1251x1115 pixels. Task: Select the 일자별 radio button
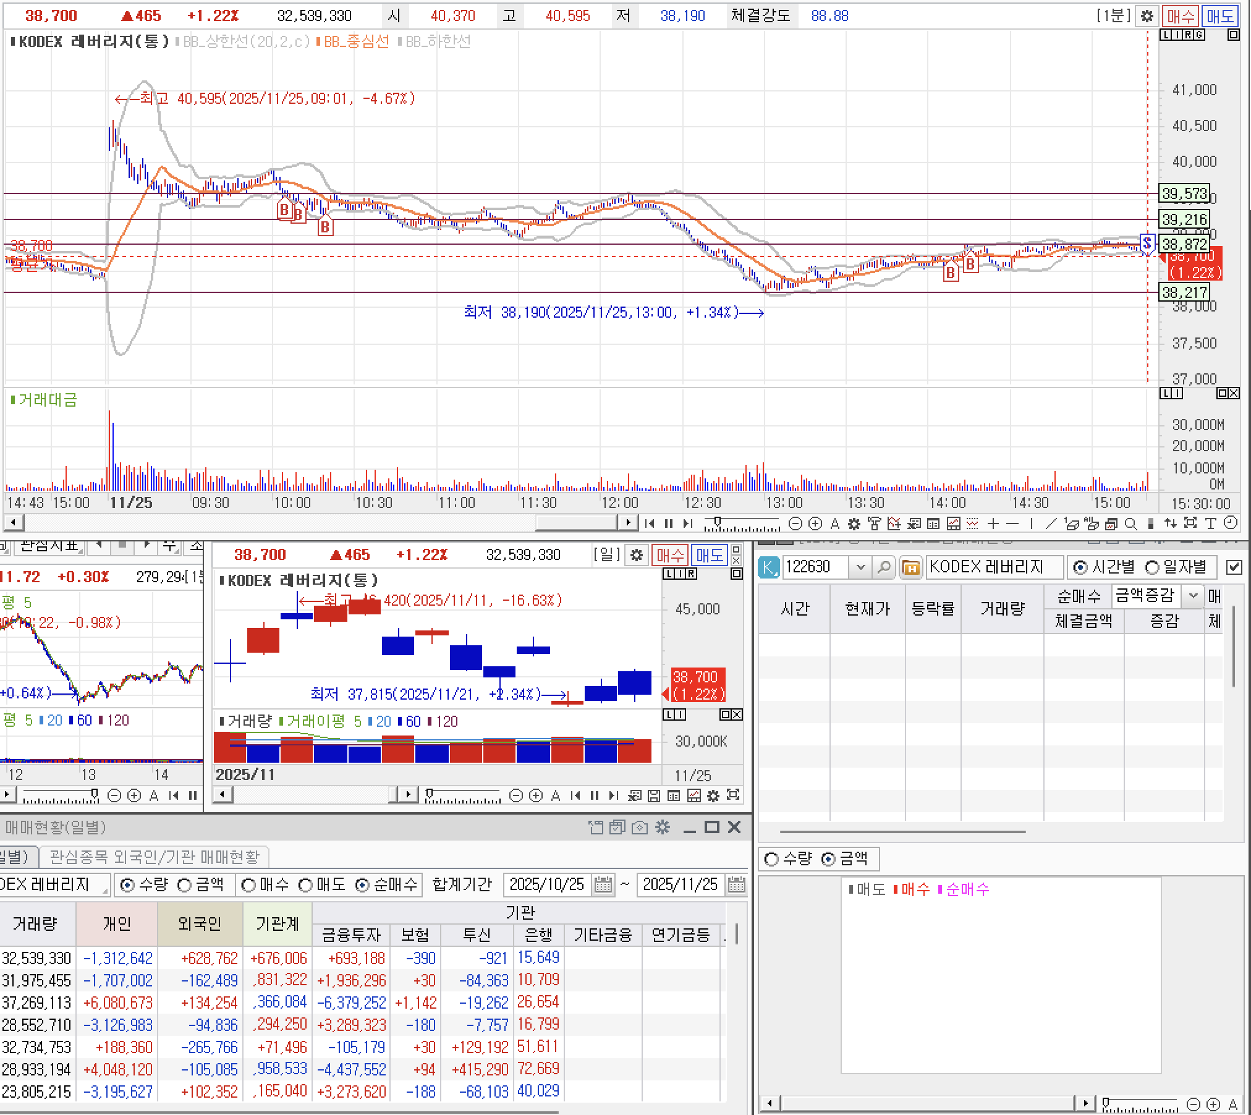click(x=1152, y=567)
